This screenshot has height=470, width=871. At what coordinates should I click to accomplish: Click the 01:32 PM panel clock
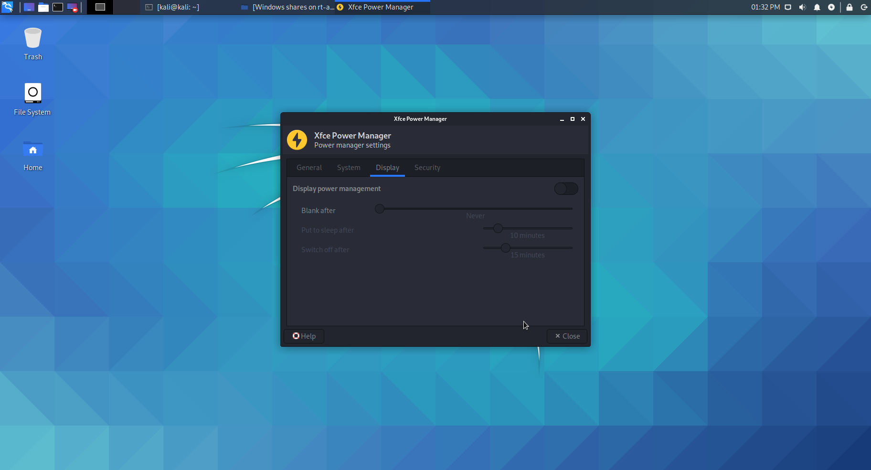pos(765,7)
